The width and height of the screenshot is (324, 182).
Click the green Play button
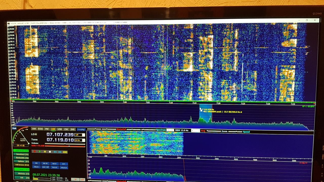[x=40, y=152]
